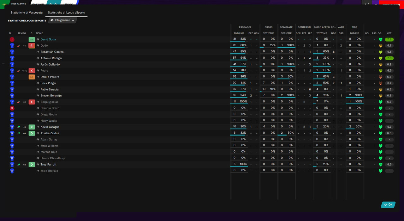Click Adam Ounas's green condition heart
Viewport: 404px width, 221px height.
[380, 139]
